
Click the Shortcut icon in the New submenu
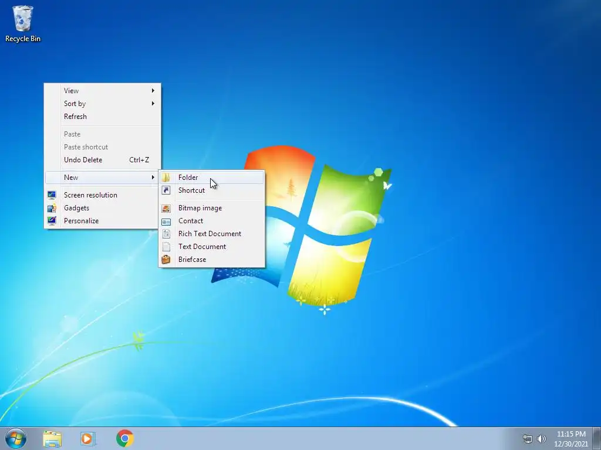(166, 190)
